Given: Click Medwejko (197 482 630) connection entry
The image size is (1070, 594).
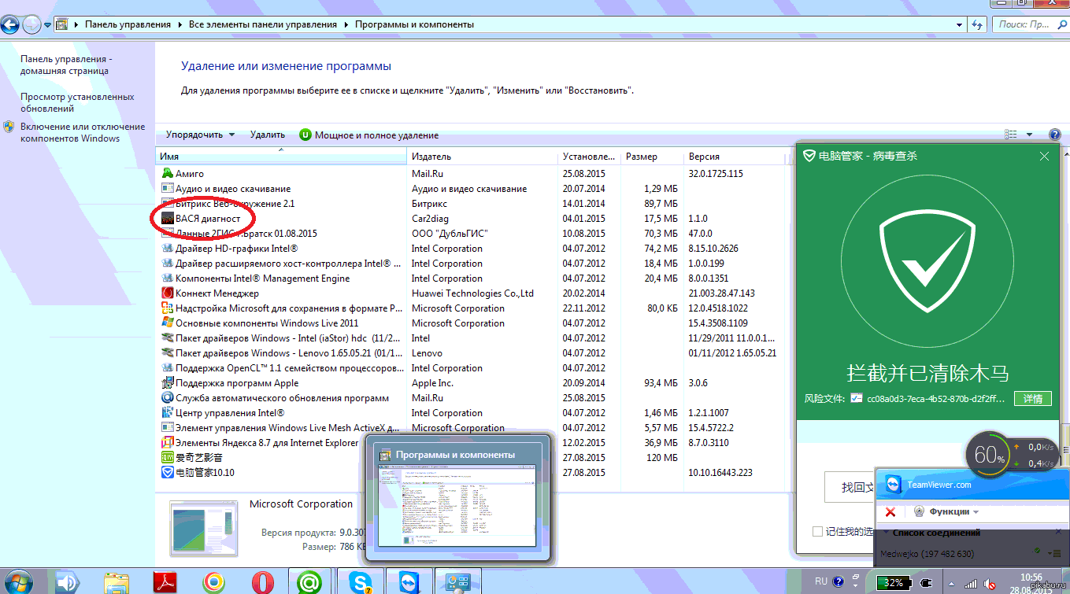Looking at the screenshot, I should [927, 554].
